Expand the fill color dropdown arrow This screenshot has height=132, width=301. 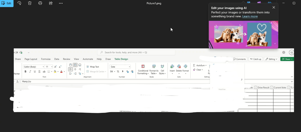(58, 71)
